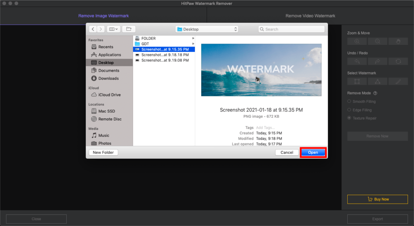Click Add Tags field in file info
Viewport: 414px width, 226px height.
[x=265, y=128]
